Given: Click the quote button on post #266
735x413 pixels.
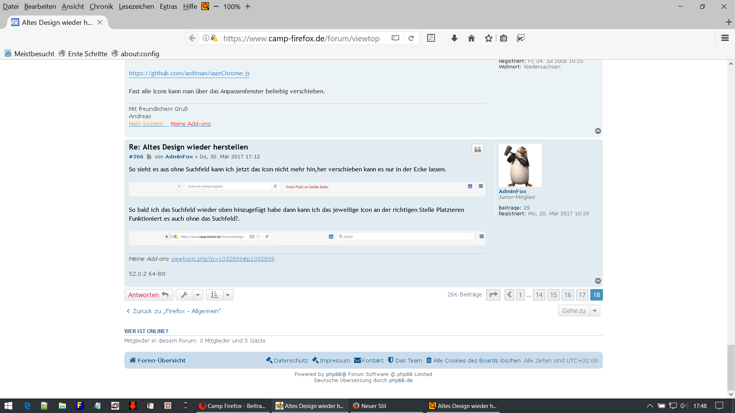Looking at the screenshot, I should [x=477, y=150].
